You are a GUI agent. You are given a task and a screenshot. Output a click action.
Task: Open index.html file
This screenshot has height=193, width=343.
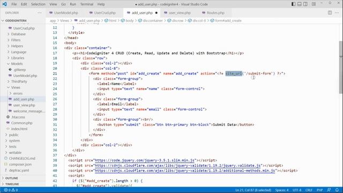point(19,129)
